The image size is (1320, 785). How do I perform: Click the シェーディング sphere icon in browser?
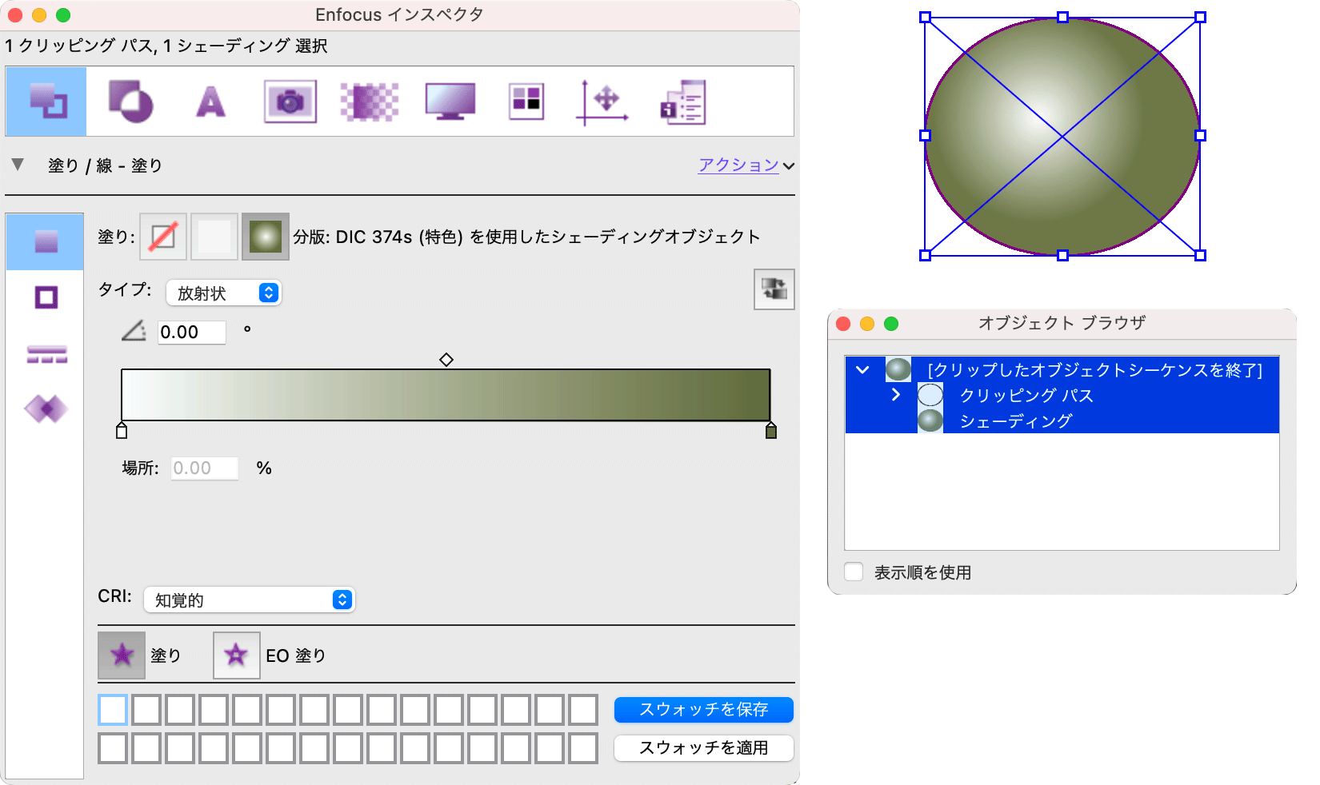[x=930, y=420]
